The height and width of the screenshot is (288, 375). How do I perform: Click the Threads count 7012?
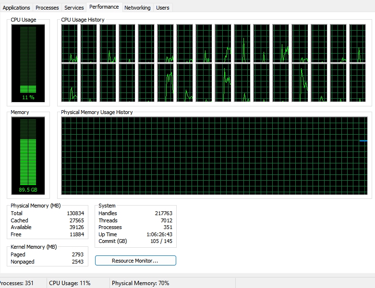point(167,220)
